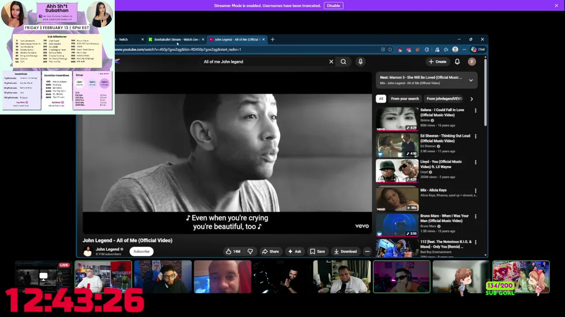Select the From your search chip
Viewport: 565px width, 317px height.
405,99
